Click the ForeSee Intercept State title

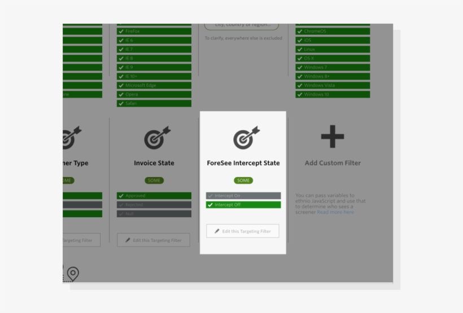(x=243, y=163)
